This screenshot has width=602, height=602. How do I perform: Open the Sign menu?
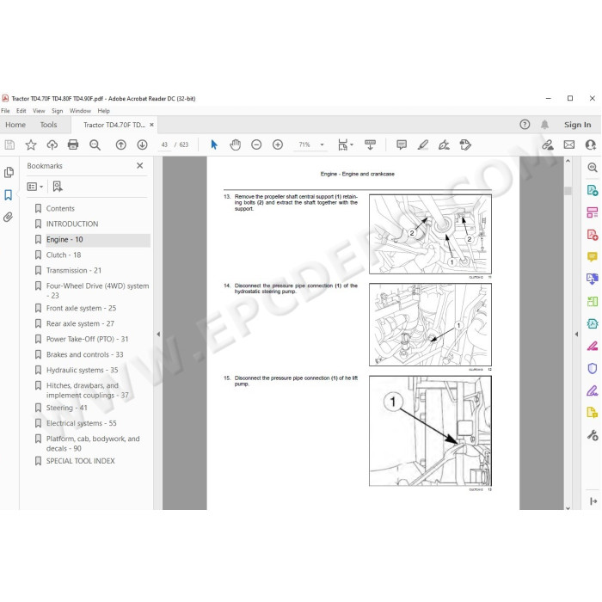click(x=58, y=111)
